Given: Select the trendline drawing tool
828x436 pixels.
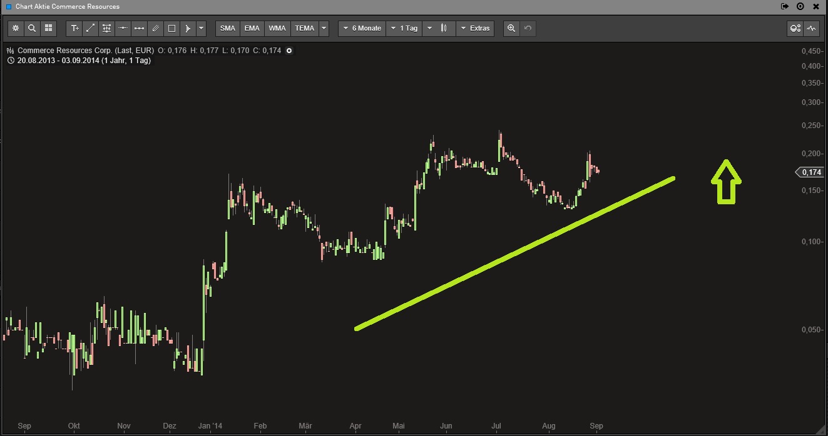Looking at the screenshot, I should 90,28.
